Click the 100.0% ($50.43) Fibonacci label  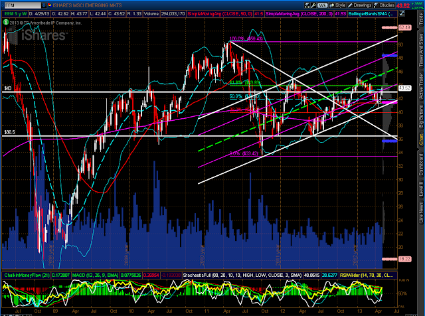pos(246,39)
